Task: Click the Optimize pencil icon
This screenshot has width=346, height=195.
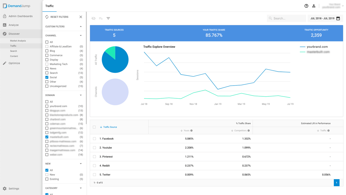Action: pos(4,63)
